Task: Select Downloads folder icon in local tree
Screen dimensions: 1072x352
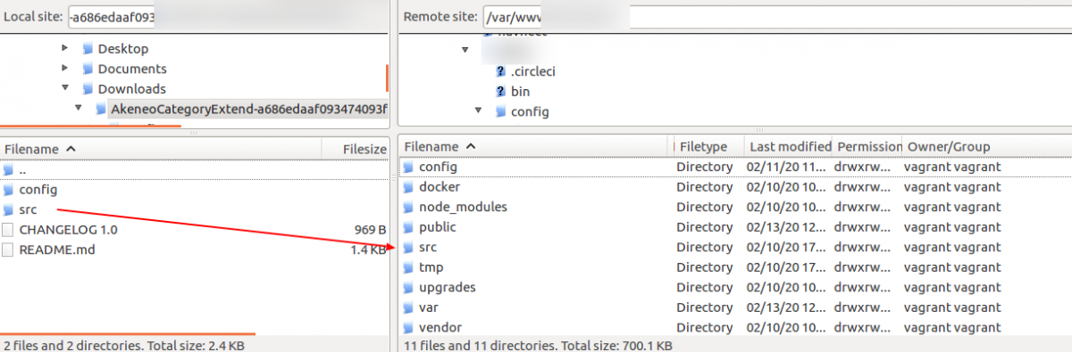Action: click(88, 89)
